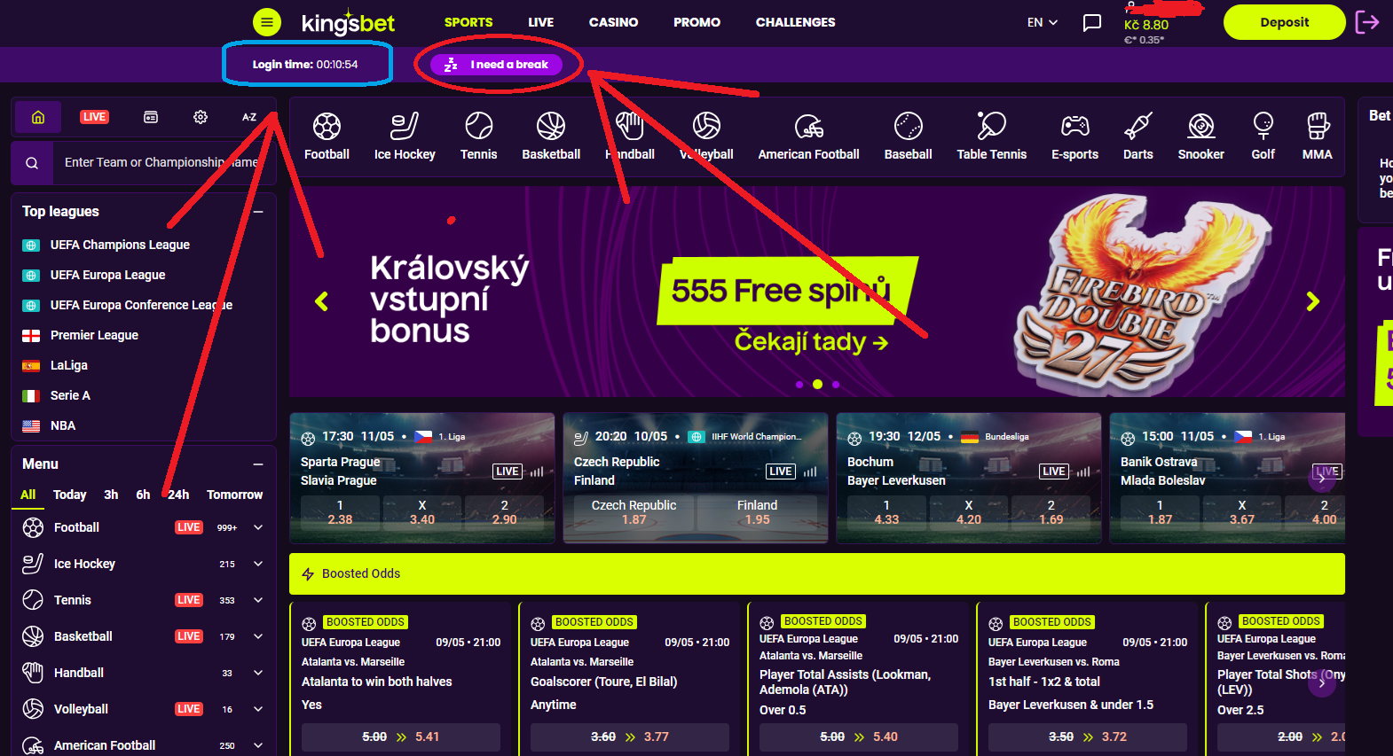
Task: Open the sidebar settings gear icon
Action: [x=201, y=117]
